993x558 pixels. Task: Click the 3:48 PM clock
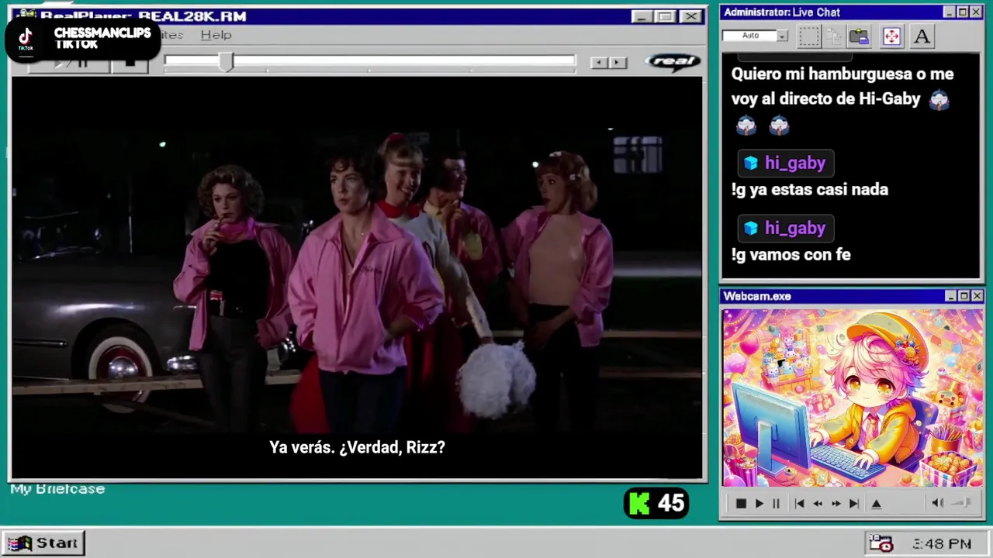[942, 544]
